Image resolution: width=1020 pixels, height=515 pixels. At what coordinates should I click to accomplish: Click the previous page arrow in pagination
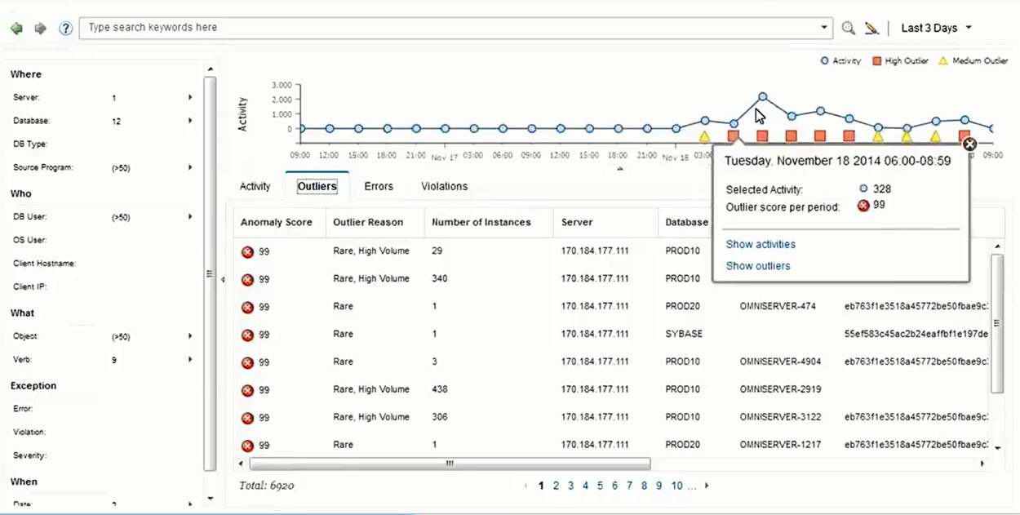tap(526, 486)
